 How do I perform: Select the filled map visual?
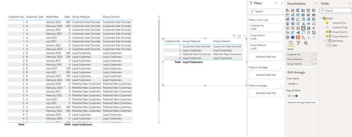point(293,24)
